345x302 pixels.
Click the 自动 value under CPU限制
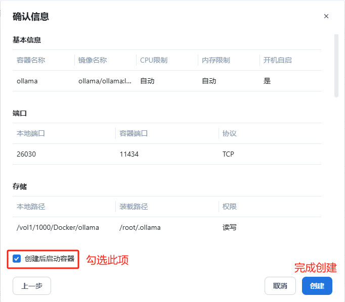[x=147, y=81]
